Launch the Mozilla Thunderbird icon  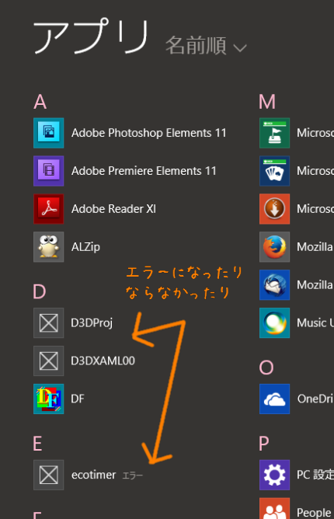tap(274, 284)
